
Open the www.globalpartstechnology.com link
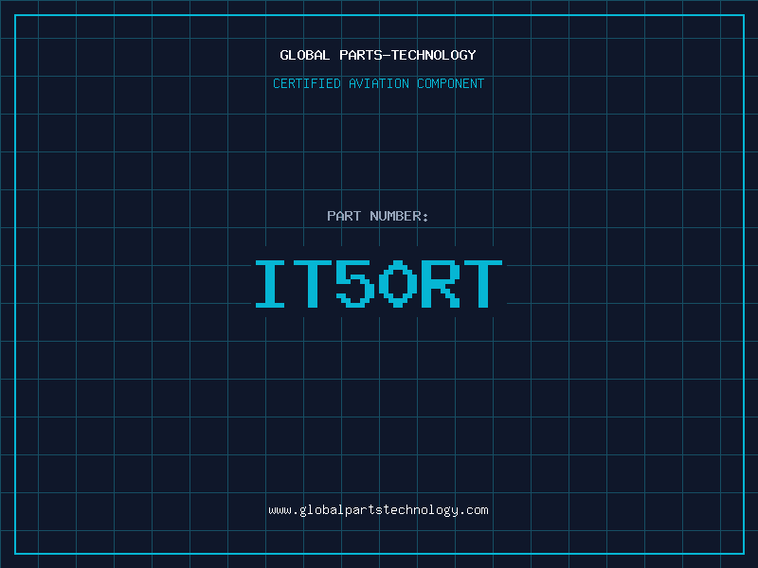378,510
